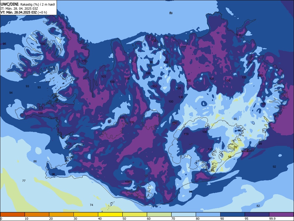Image resolution: width=294 pixels, height=221 pixels.
Task: Click the humidity value 58 in the yellow area
Action: [x=230, y=157]
